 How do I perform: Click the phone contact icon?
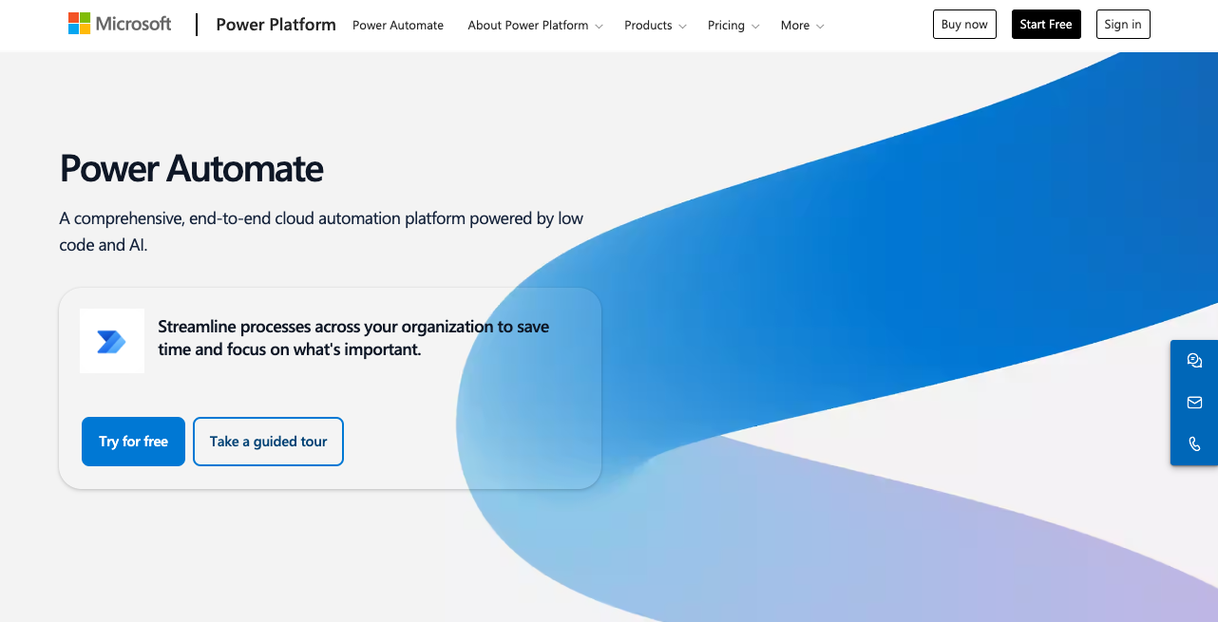[x=1194, y=443]
